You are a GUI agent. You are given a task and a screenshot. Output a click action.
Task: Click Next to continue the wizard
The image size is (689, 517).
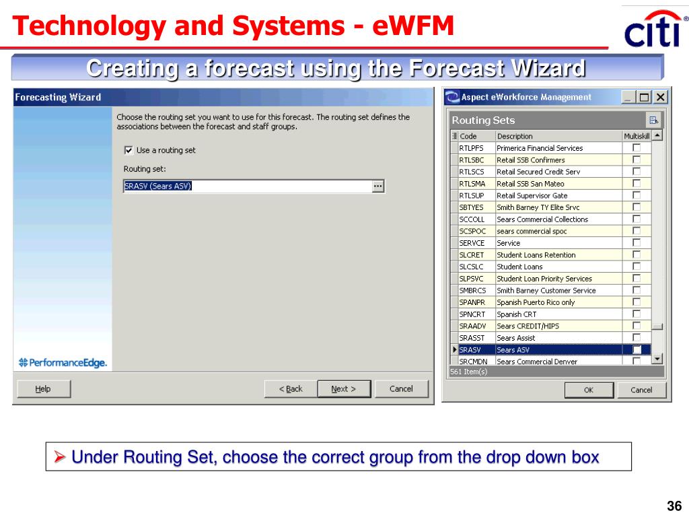pyautogui.click(x=344, y=389)
